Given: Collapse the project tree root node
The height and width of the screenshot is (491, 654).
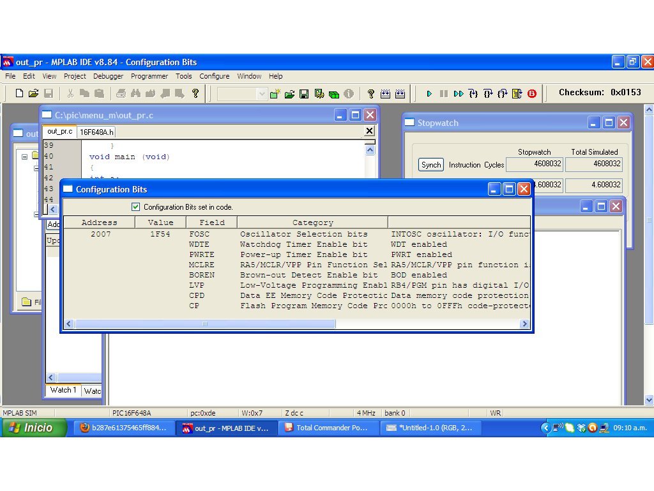Looking at the screenshot, I should [x=25, y=157].
